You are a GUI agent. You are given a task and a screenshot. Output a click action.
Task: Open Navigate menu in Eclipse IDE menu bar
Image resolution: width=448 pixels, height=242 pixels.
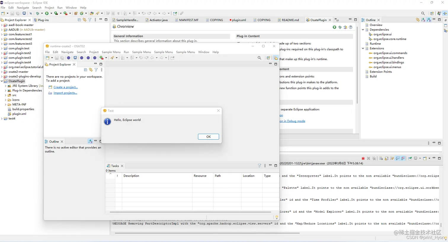point(23,7)
